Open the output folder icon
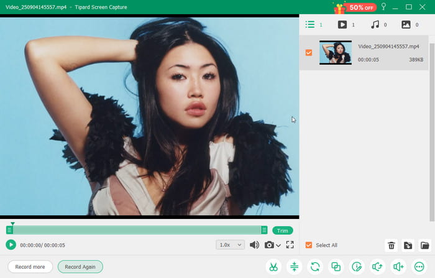 (424, 246)
